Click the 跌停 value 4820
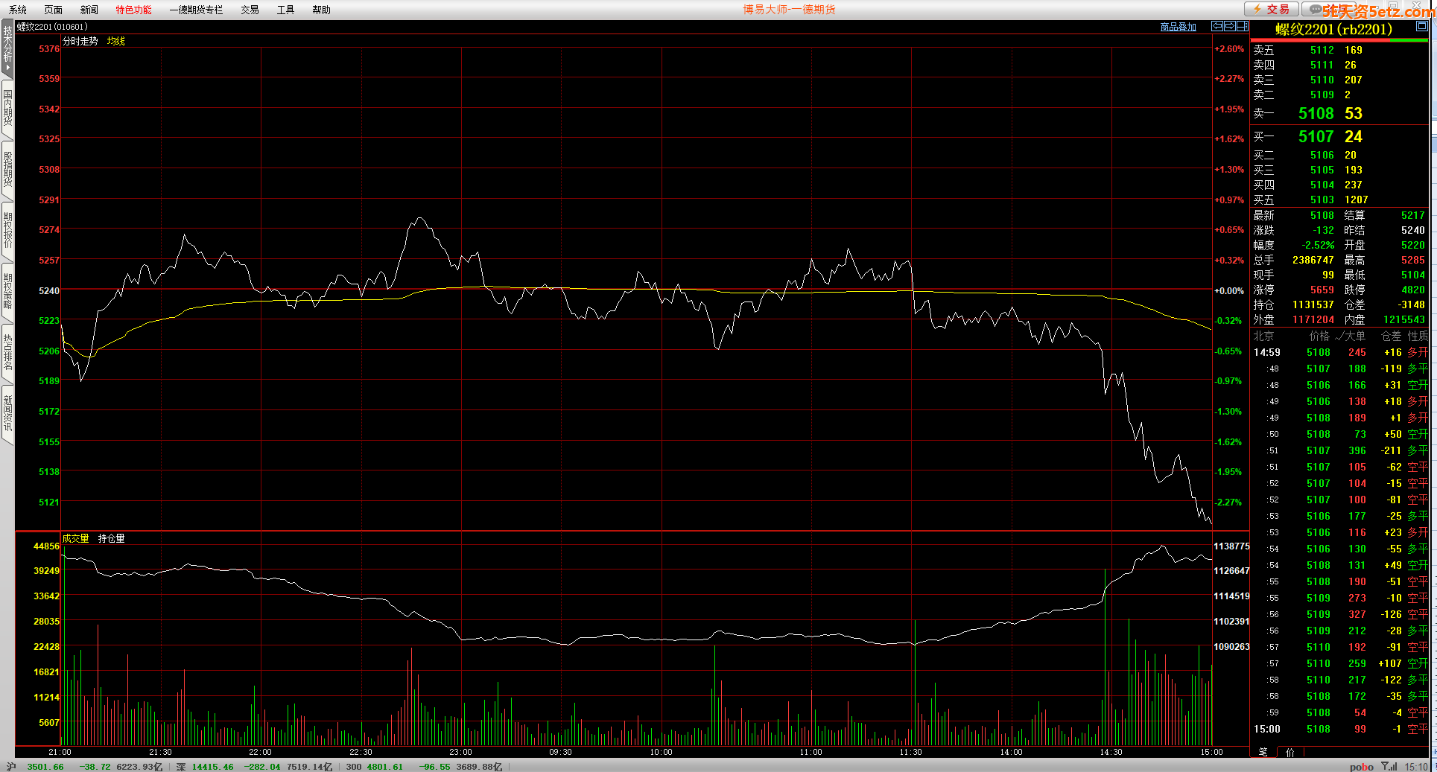The width and height of the screenshot is (1437, 772). coord(1413,290)
